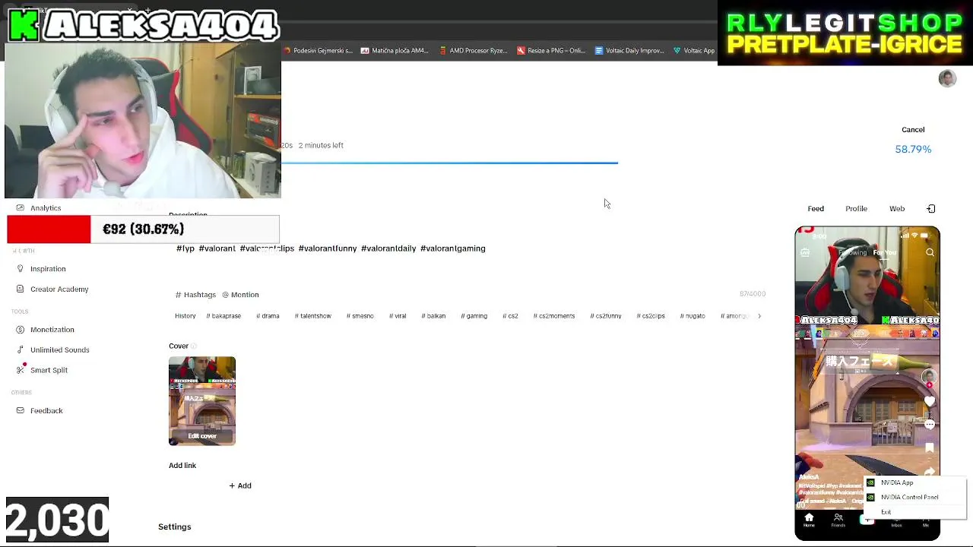Open the Smart Split scissors icon

(21, 370)
